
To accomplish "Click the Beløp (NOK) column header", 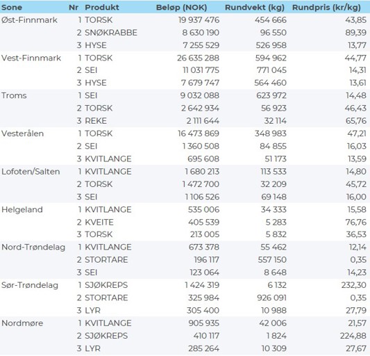I will click(181, 8).
